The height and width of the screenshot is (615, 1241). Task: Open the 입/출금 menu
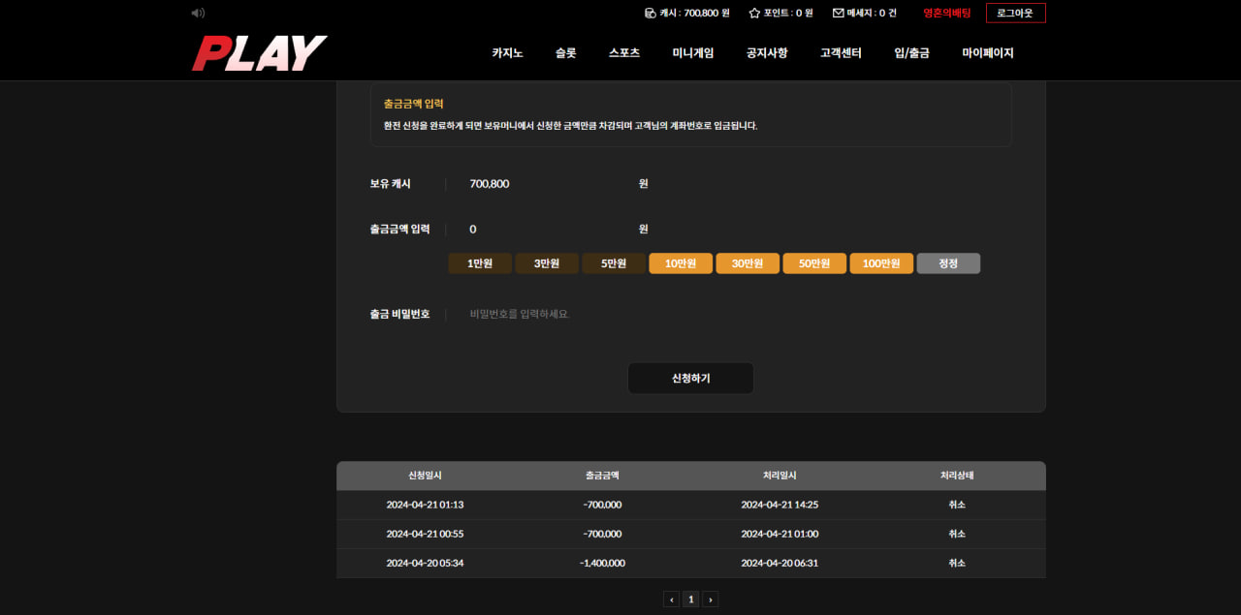click(911, 53)
